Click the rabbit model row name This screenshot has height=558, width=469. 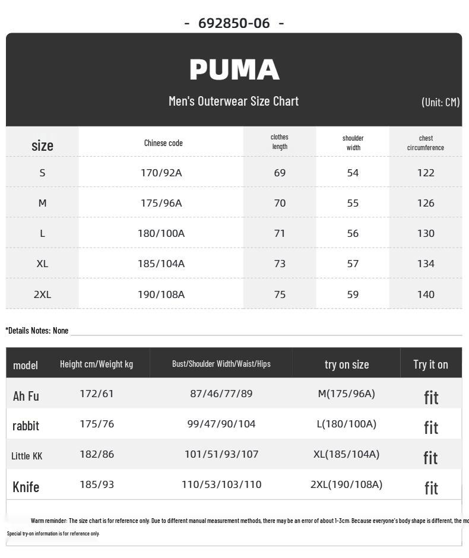click(26, 426)
